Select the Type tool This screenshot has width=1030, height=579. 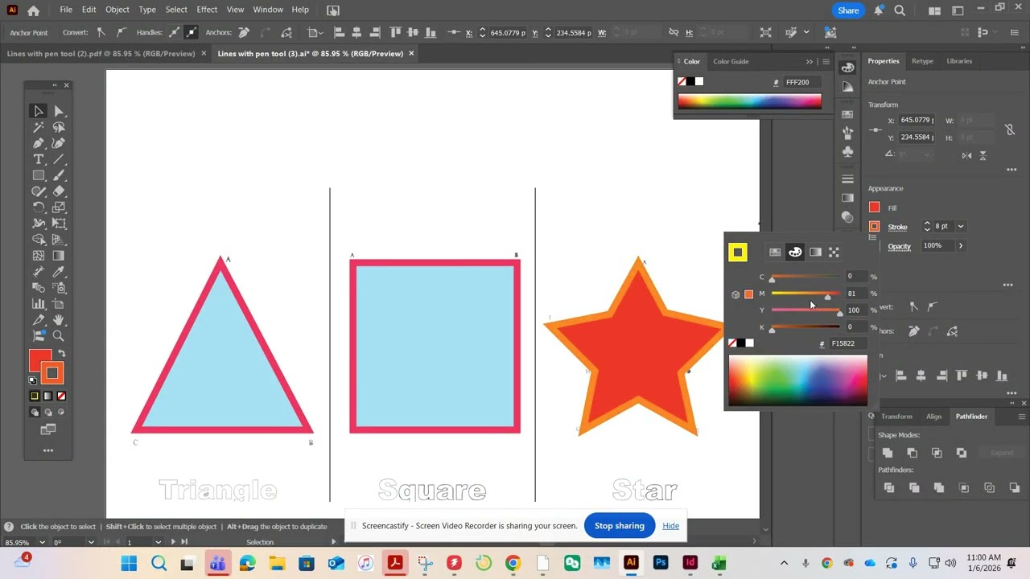pyautogui.click(x=39, y=159)
